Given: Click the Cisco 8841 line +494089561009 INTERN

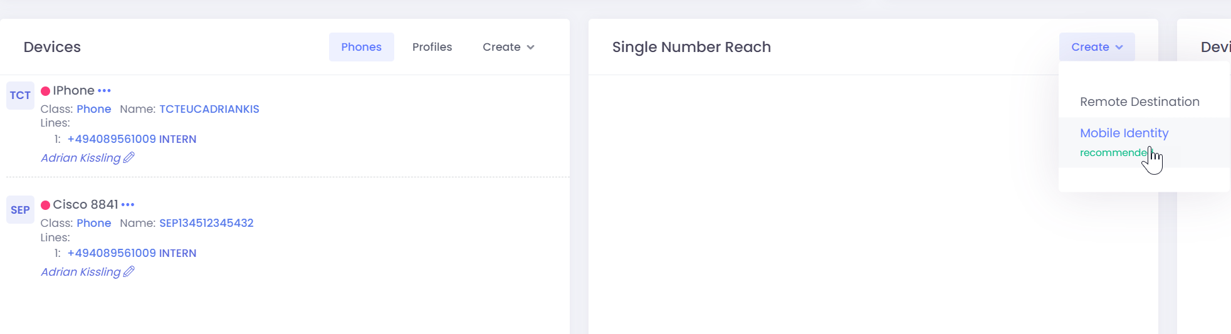Looking at the screenshot, I should (x=132, y=253).
